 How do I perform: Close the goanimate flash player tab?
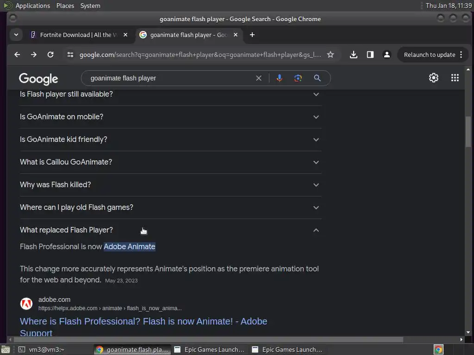point(236,35)
